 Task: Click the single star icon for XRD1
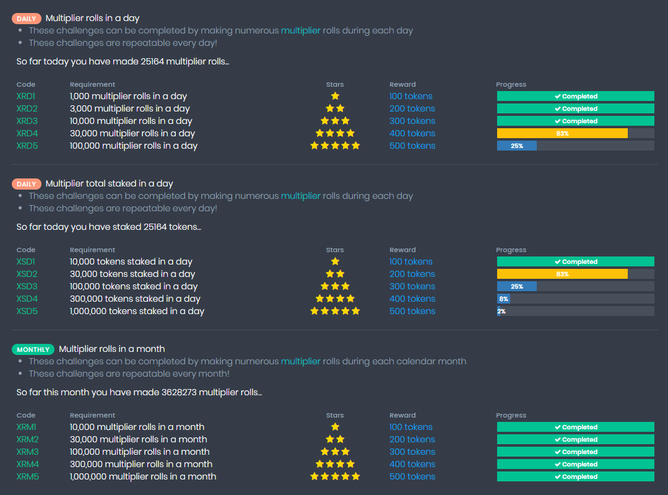tap(335, 96)
